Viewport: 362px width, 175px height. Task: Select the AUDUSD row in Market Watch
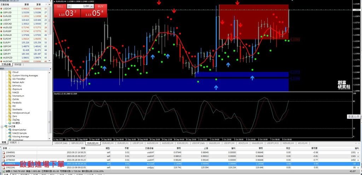click(x=24, y=28)
